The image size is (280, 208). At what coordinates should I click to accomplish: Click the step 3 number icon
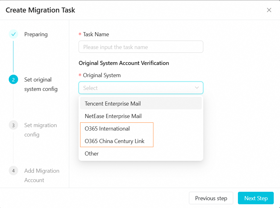(x=13, y=125)
